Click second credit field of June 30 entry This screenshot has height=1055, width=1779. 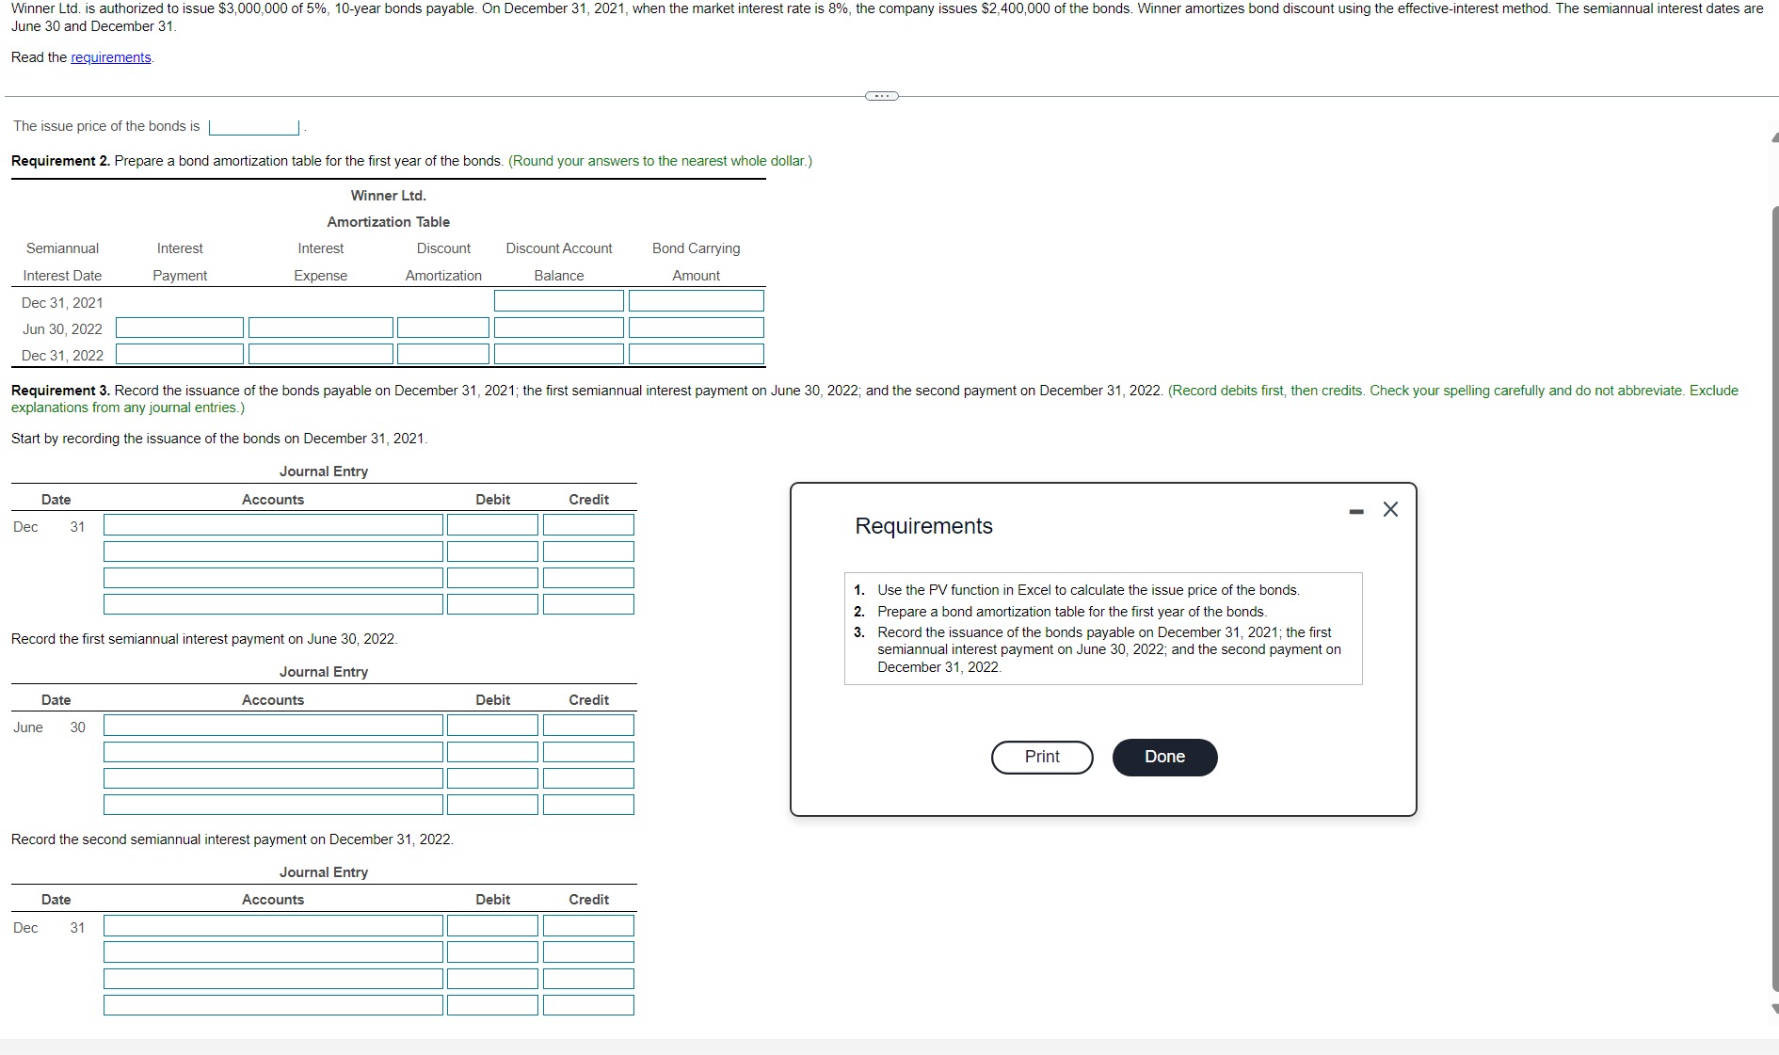(588, 752)
